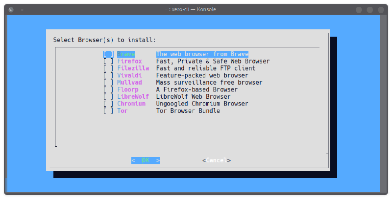
Task: Click "The web browser from Brave" description
Action: 202,54
